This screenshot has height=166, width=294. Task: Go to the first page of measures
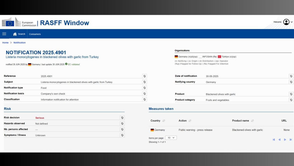point(274,139)
